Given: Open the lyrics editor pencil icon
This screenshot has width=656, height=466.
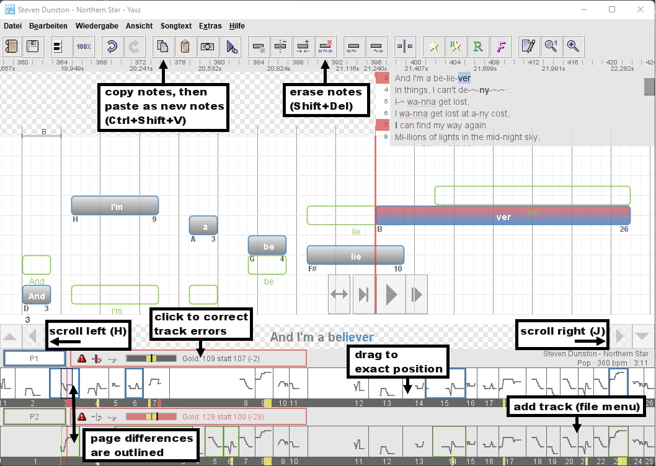Looking at the screenshot, I should click(x=528, y=46).
